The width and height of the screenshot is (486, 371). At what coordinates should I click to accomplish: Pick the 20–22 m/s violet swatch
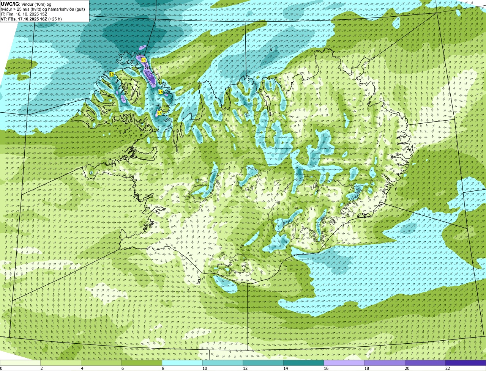click(425, 363)
